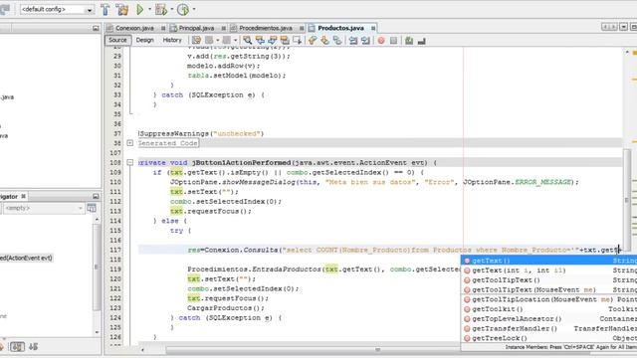This screenshot has height=358, width=637.
Task: Click Find Next Occurrence icon
Action: pos(272,40)
